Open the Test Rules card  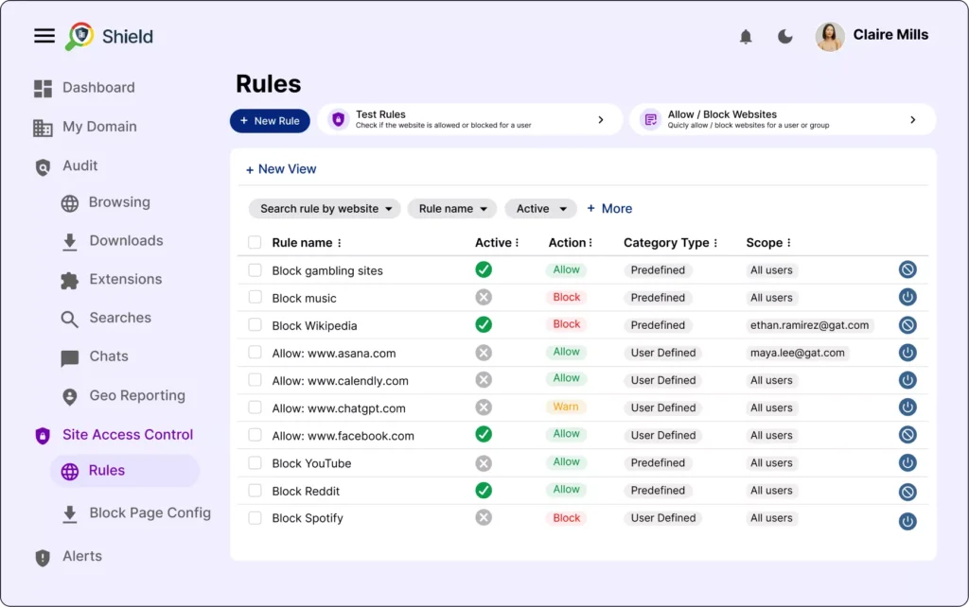pos(469,120)
